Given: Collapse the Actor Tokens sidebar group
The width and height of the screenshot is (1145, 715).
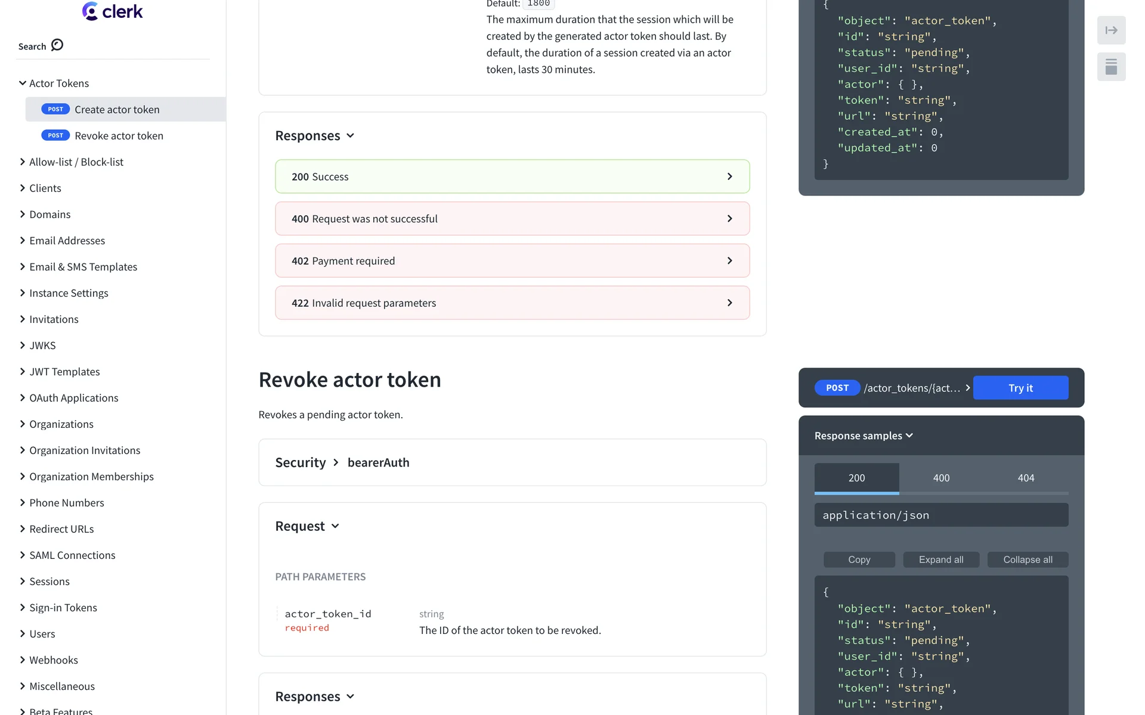Looking at the screenshot, I should click(x=23, y=83).
